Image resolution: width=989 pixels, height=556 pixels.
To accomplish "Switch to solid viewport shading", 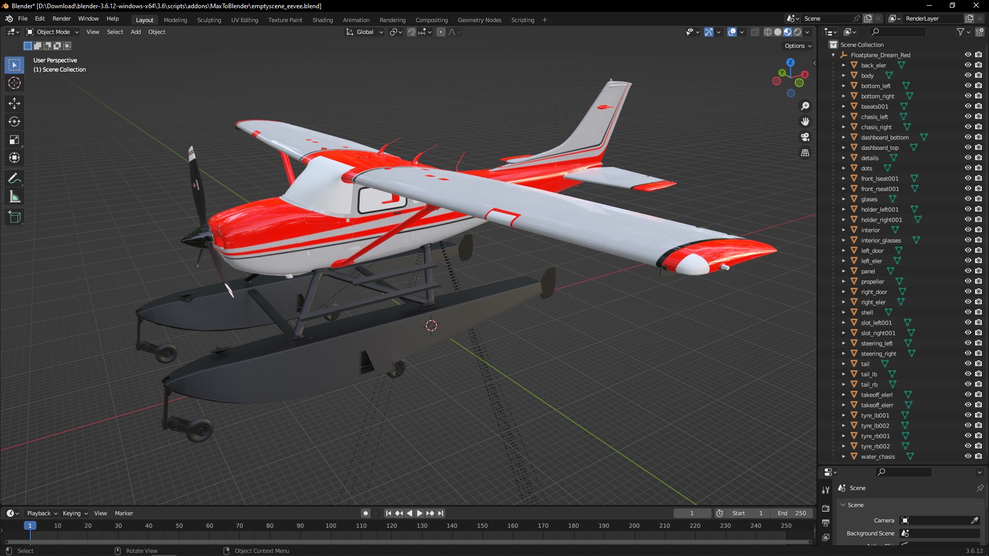I will point(778,32).
